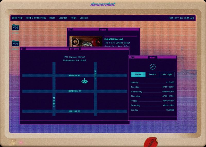Viewport: 206px width, 147px height.
Task: Click the WALNUT ST label on map
Action: tap(74, 111)
